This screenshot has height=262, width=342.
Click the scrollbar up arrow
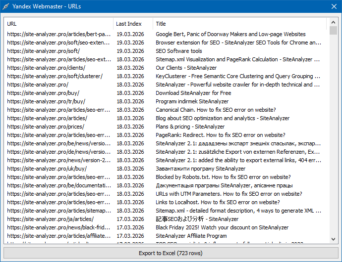point(333,22)
